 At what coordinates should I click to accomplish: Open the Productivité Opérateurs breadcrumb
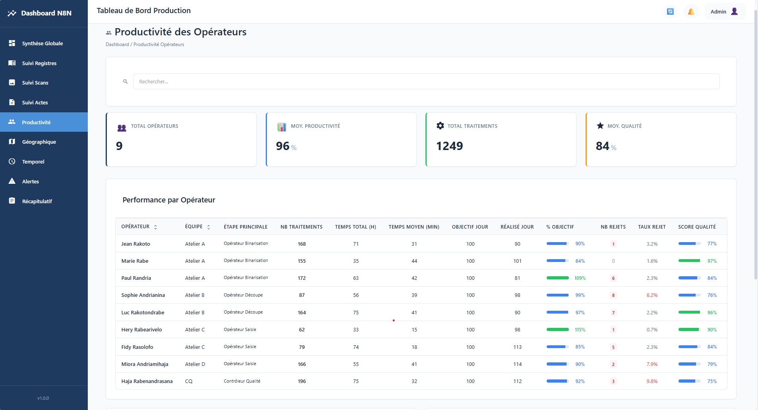tap(159, 44)
